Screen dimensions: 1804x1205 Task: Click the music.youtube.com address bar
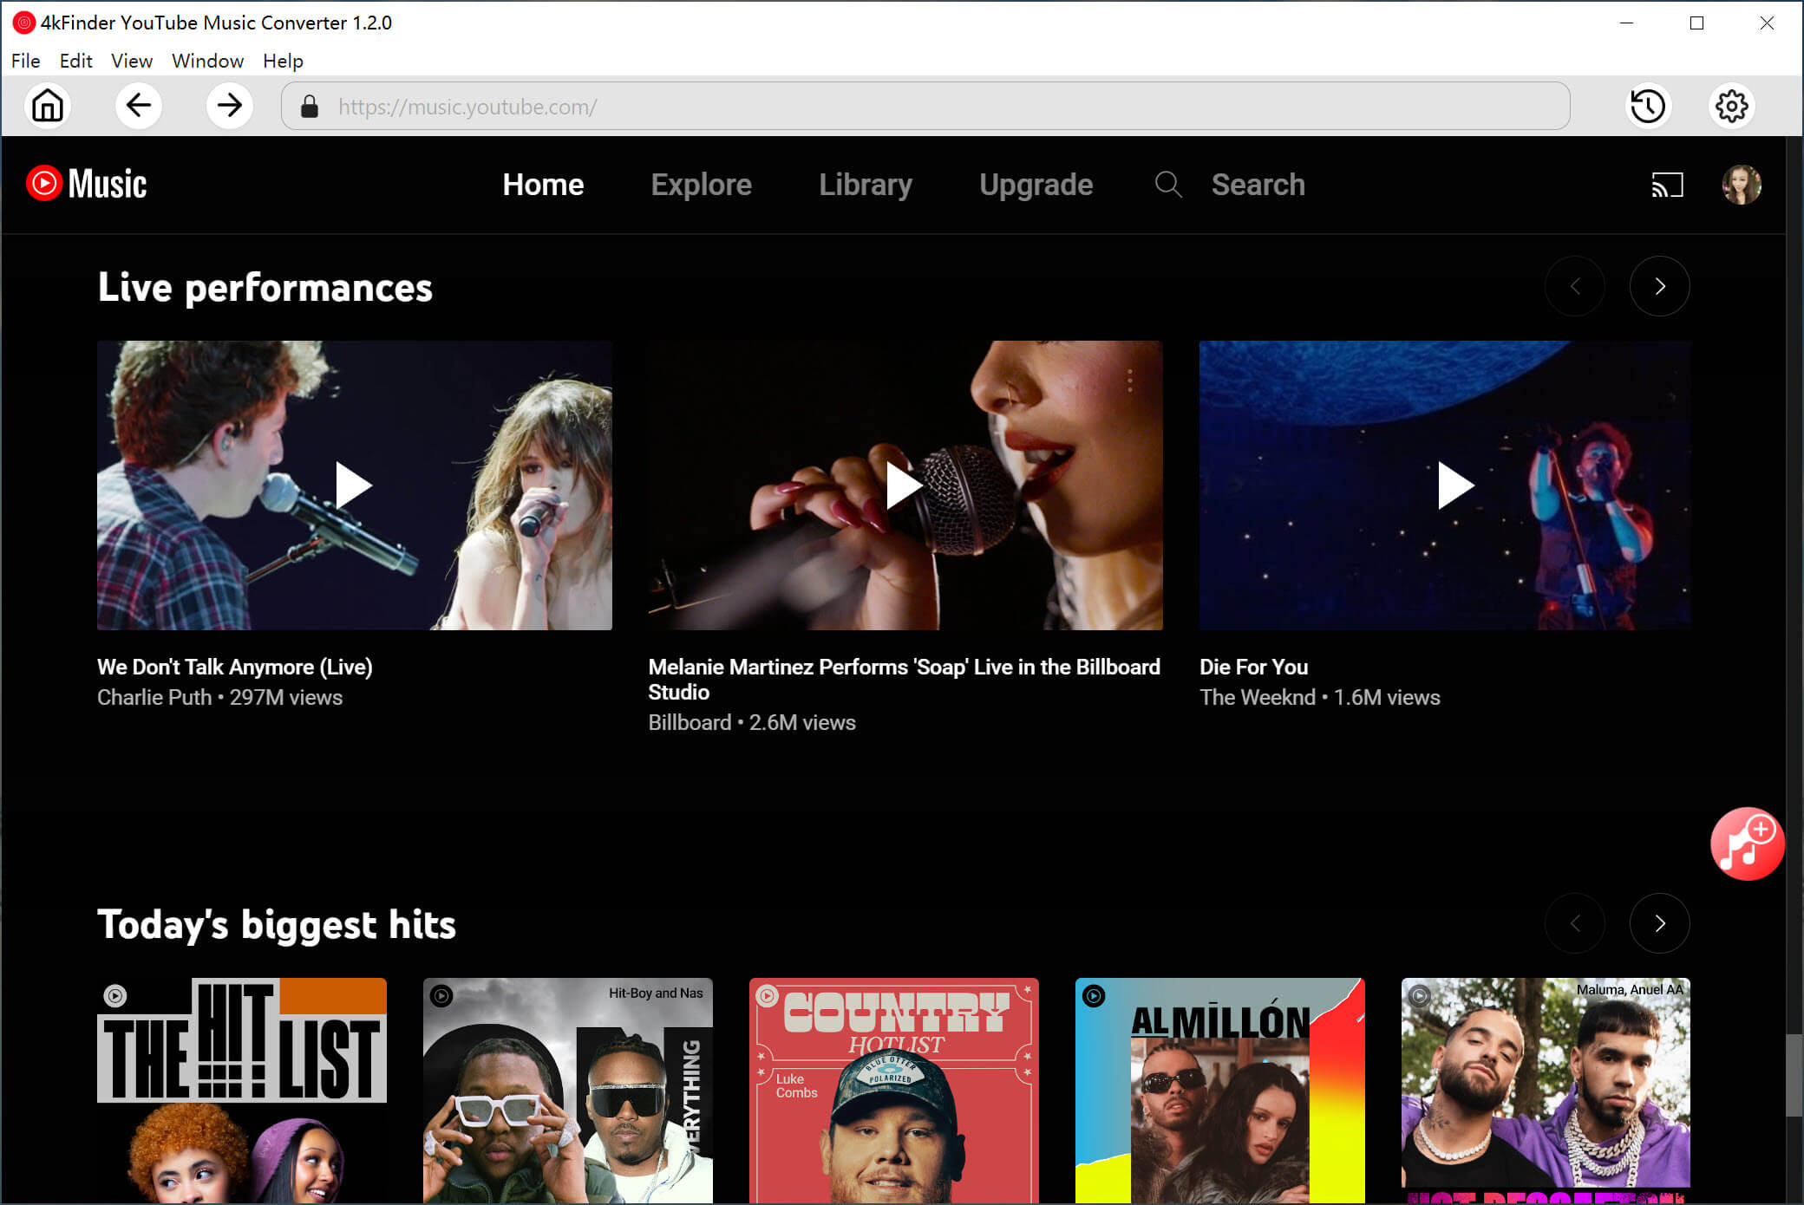[925, 106]
